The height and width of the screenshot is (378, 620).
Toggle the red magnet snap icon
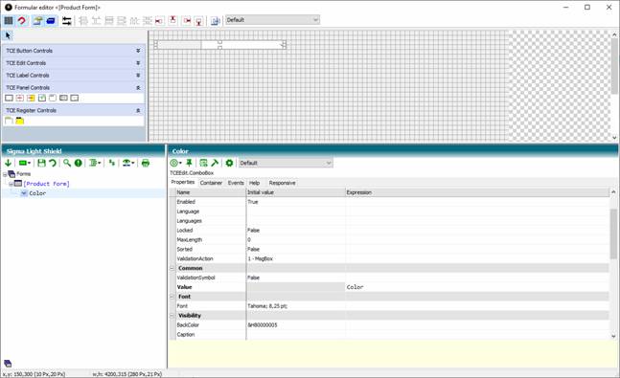(x=22, y=20)
